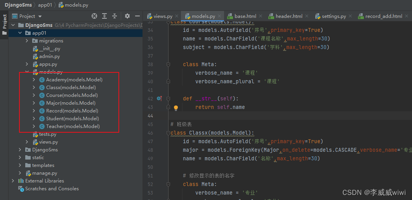Screen dimensions: 412x200
Task: Click the External Libraries bars icon
Action: click(x=21, y=181)
